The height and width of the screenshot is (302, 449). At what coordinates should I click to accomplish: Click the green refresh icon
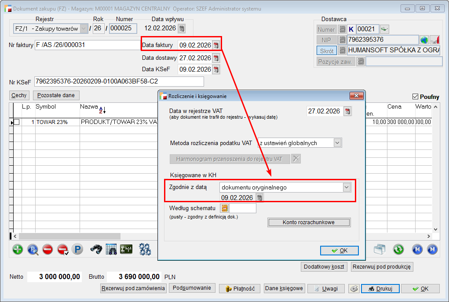[398, 250]
